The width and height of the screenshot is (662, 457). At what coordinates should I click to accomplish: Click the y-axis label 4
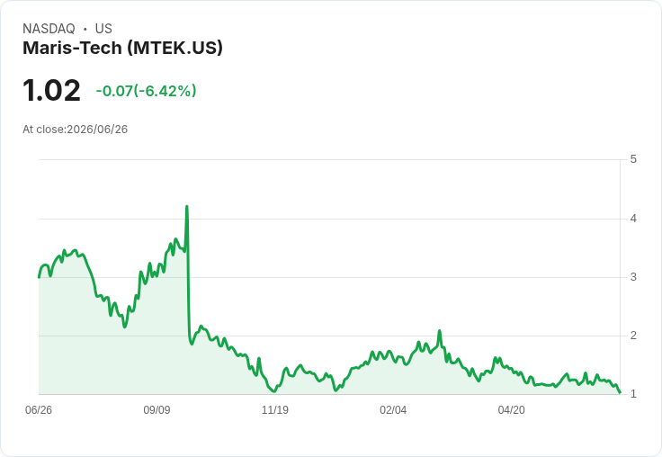click(x=633, y=219)
